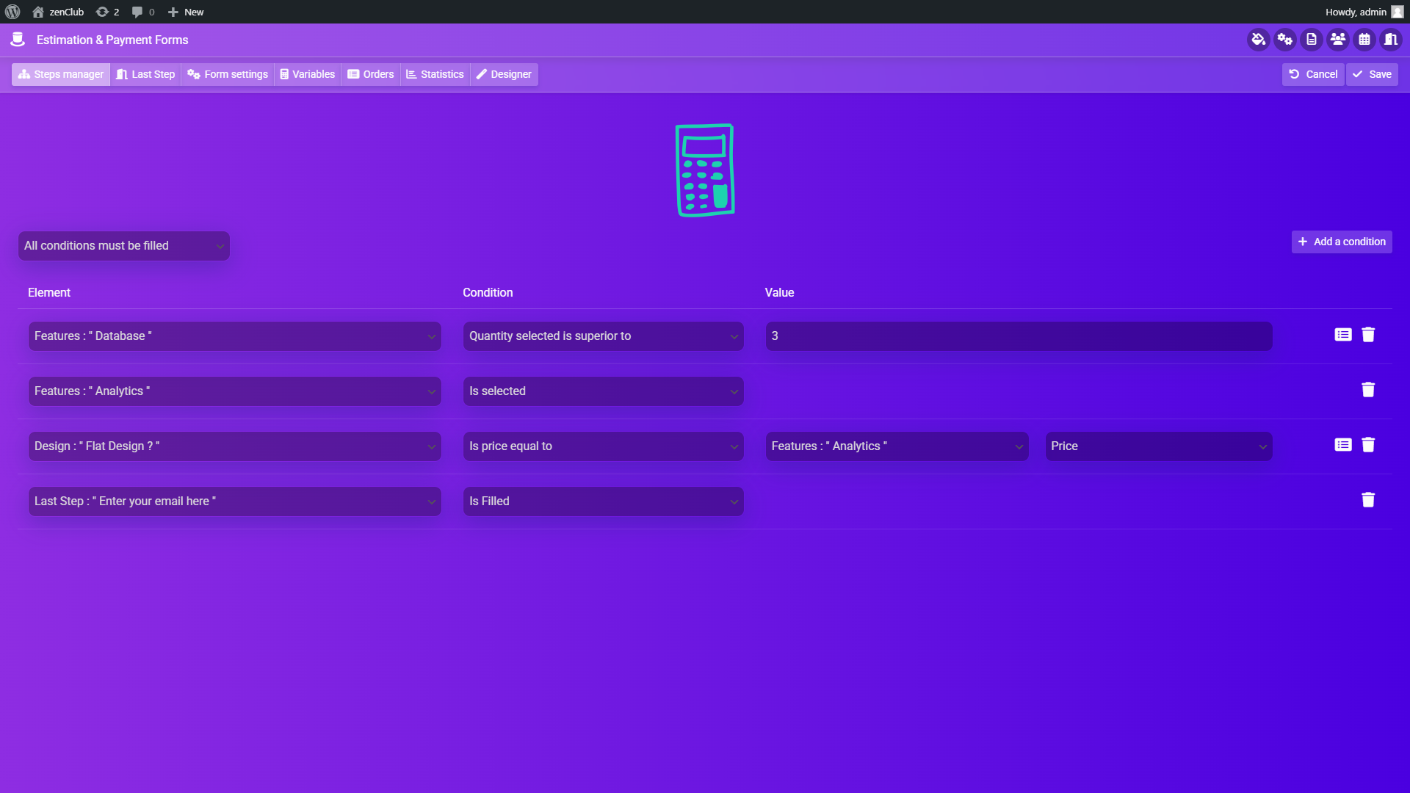
Task: Click the list icon on the Database row
Action: [1343, 335]
